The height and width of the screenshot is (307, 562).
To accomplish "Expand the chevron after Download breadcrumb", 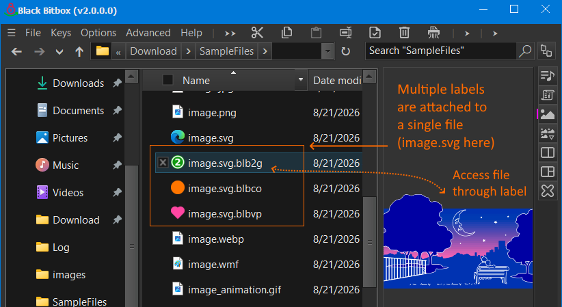I will [188, 51].
